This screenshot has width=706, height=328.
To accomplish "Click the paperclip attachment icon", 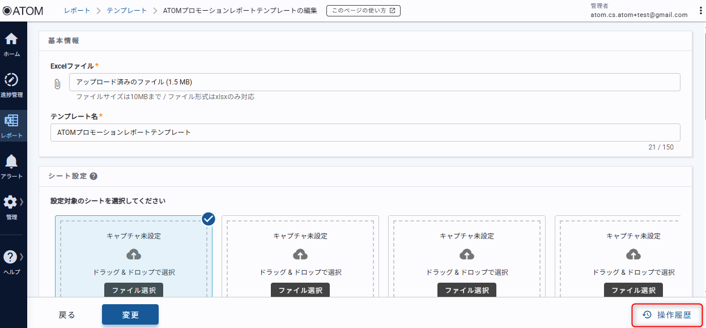I will point(57,84).
